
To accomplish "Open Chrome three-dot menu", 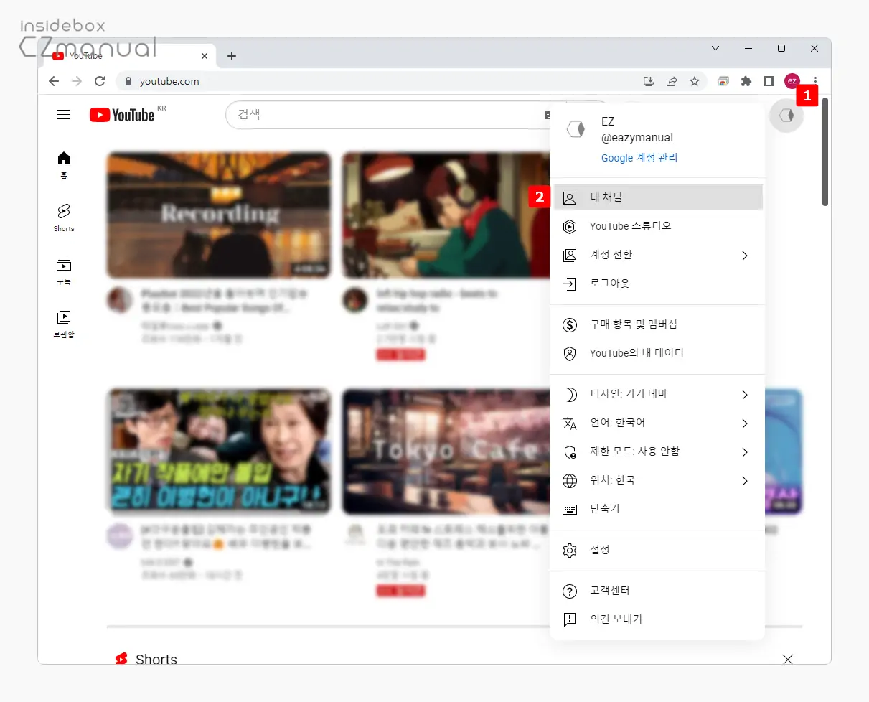I will [x=816, y=81].
